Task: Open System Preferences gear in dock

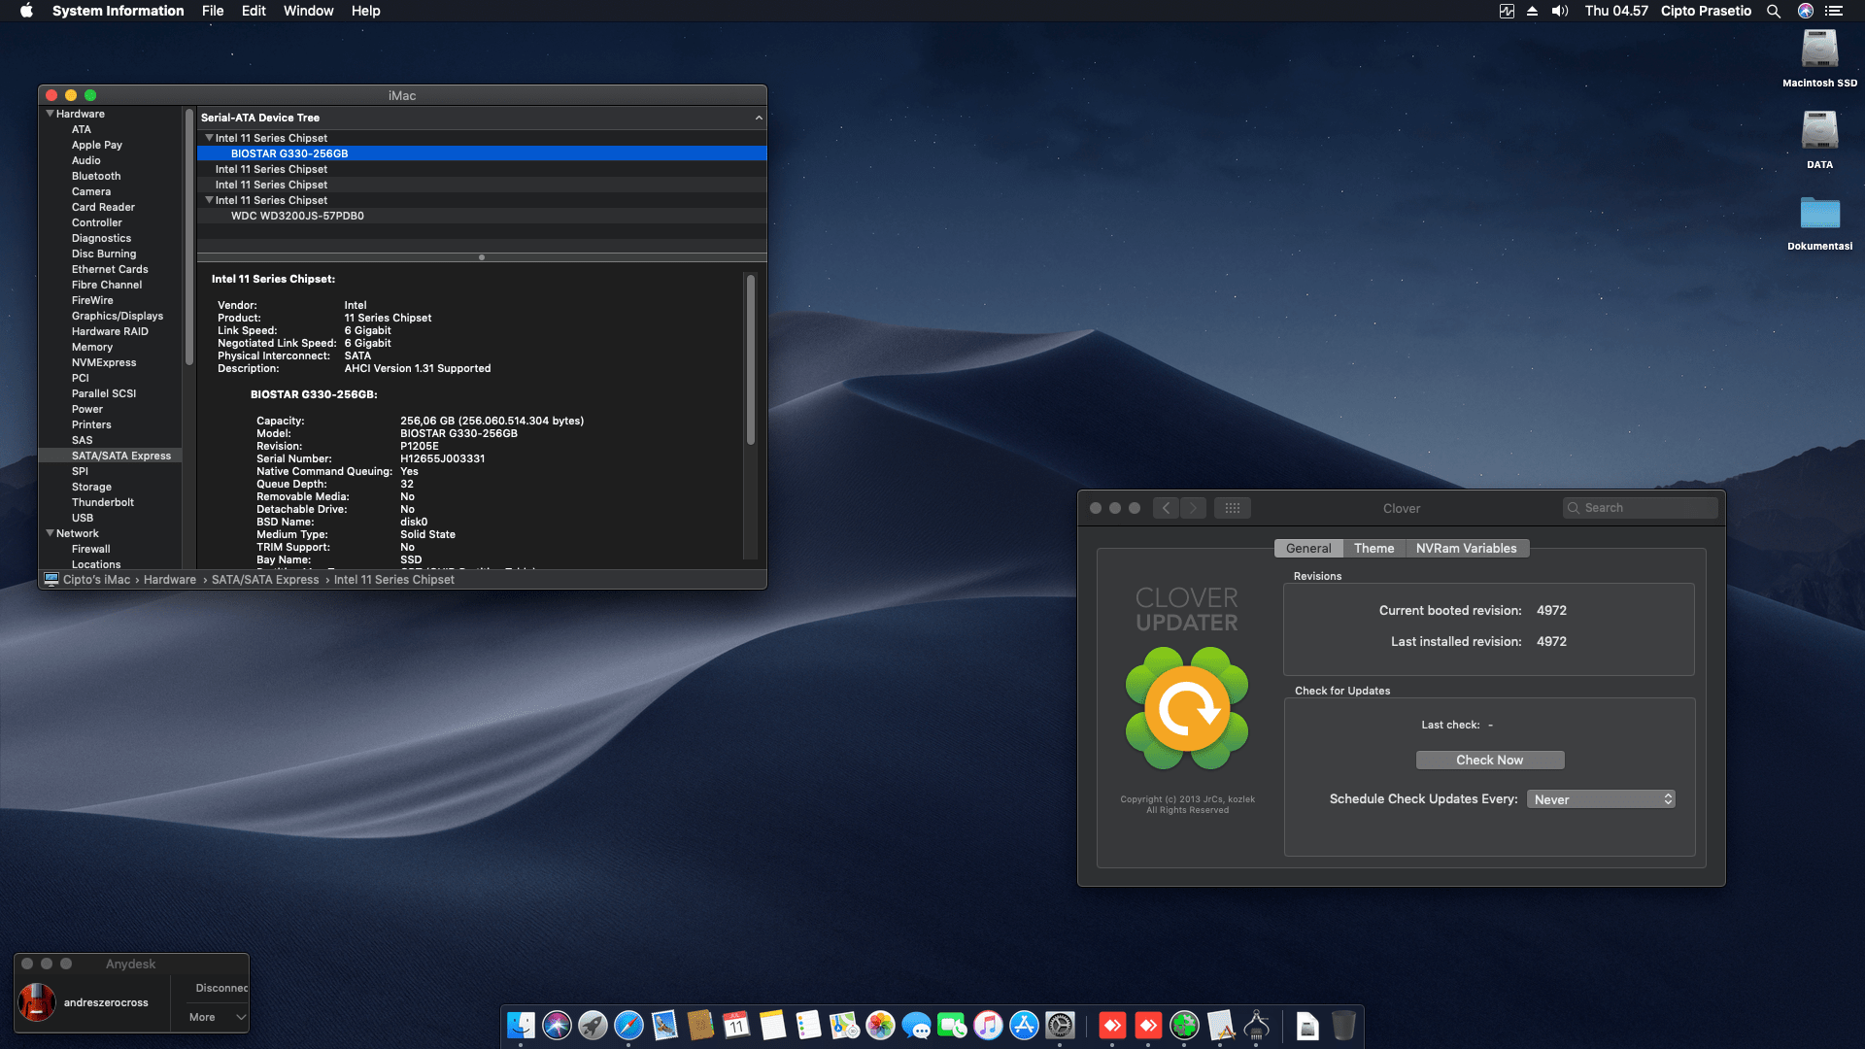Action: pyautogui.click(x=1060, y=1026)
